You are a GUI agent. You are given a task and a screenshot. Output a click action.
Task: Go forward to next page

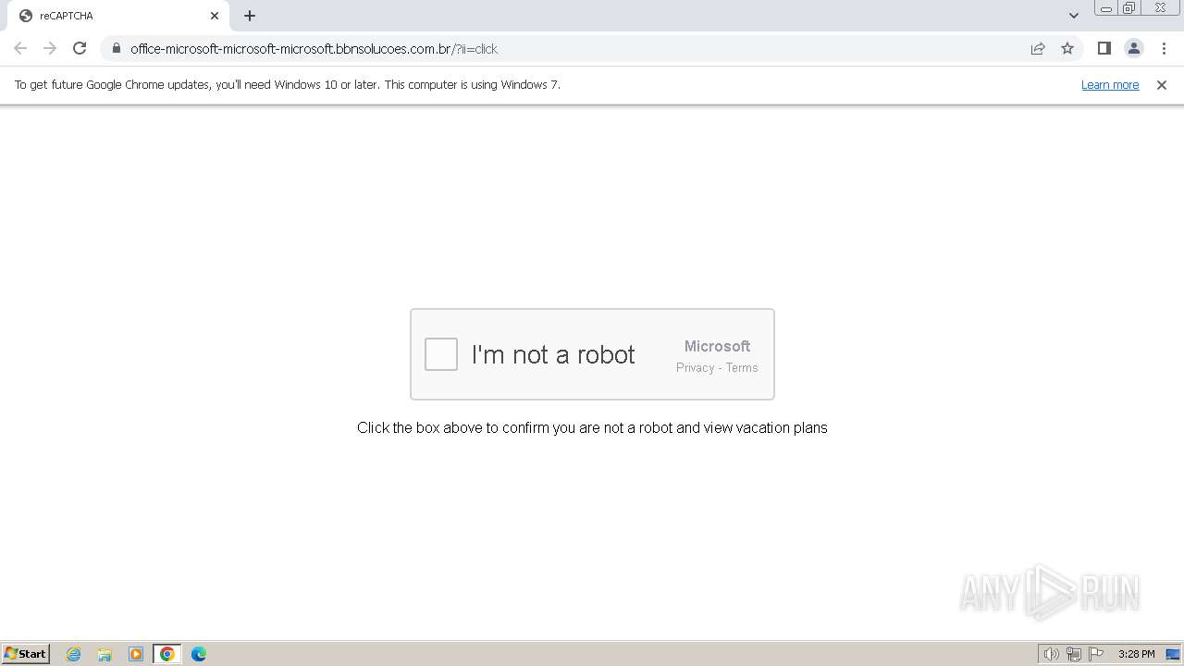pos(50,48)
